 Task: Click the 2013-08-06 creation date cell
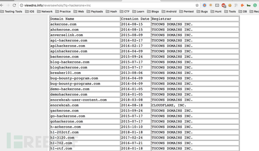click(x=136, y=73)
